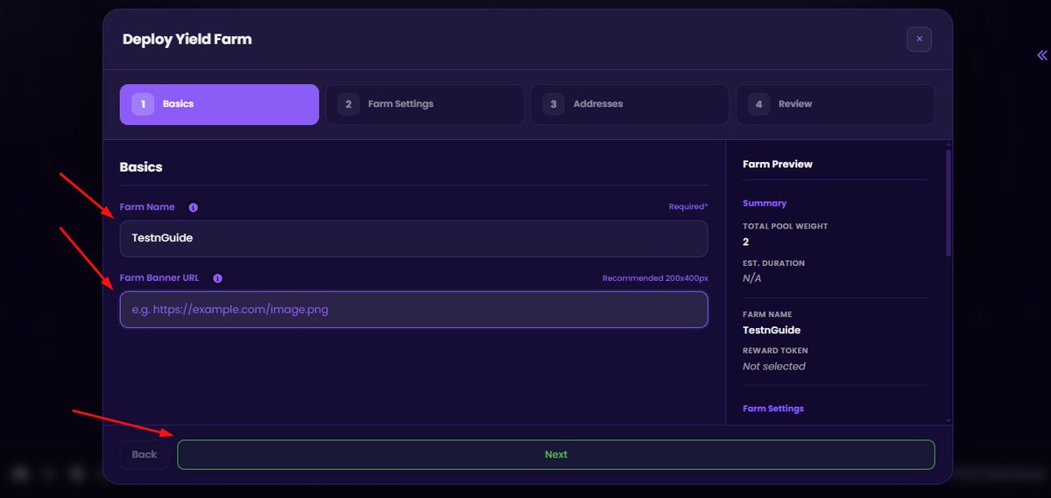Click the Next button
Screen dimensions: 1051x498
tap(556, 454)
